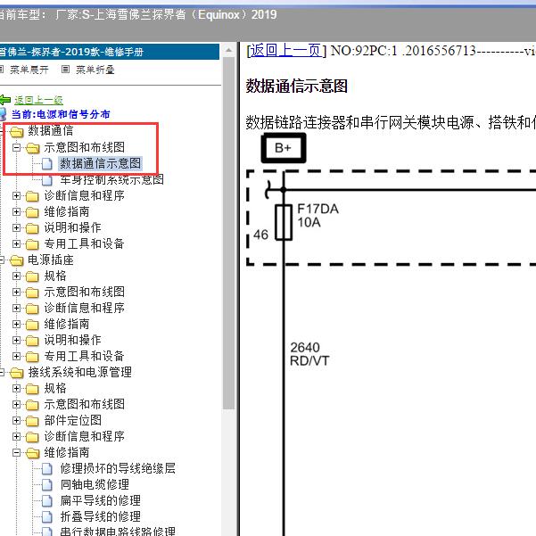Click the 返回上一页 link
536x536 pixels.
click(x=285, y=51)
